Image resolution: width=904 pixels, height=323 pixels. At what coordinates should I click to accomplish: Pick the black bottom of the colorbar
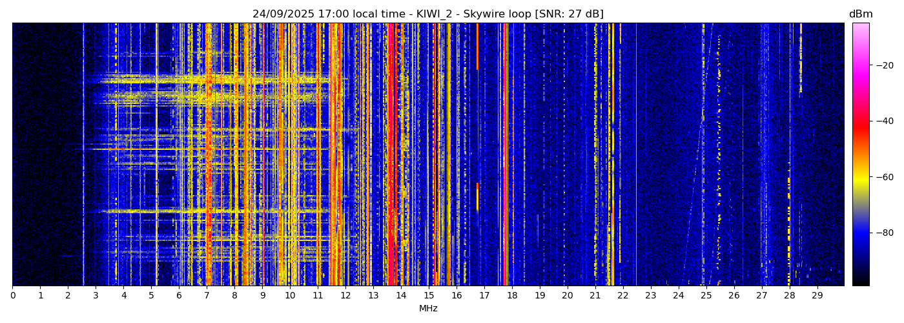click(860, 282)
